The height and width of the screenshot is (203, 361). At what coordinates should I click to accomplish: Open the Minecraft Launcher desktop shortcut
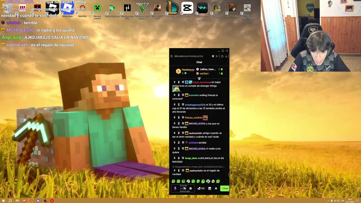(x=97, y=10)
